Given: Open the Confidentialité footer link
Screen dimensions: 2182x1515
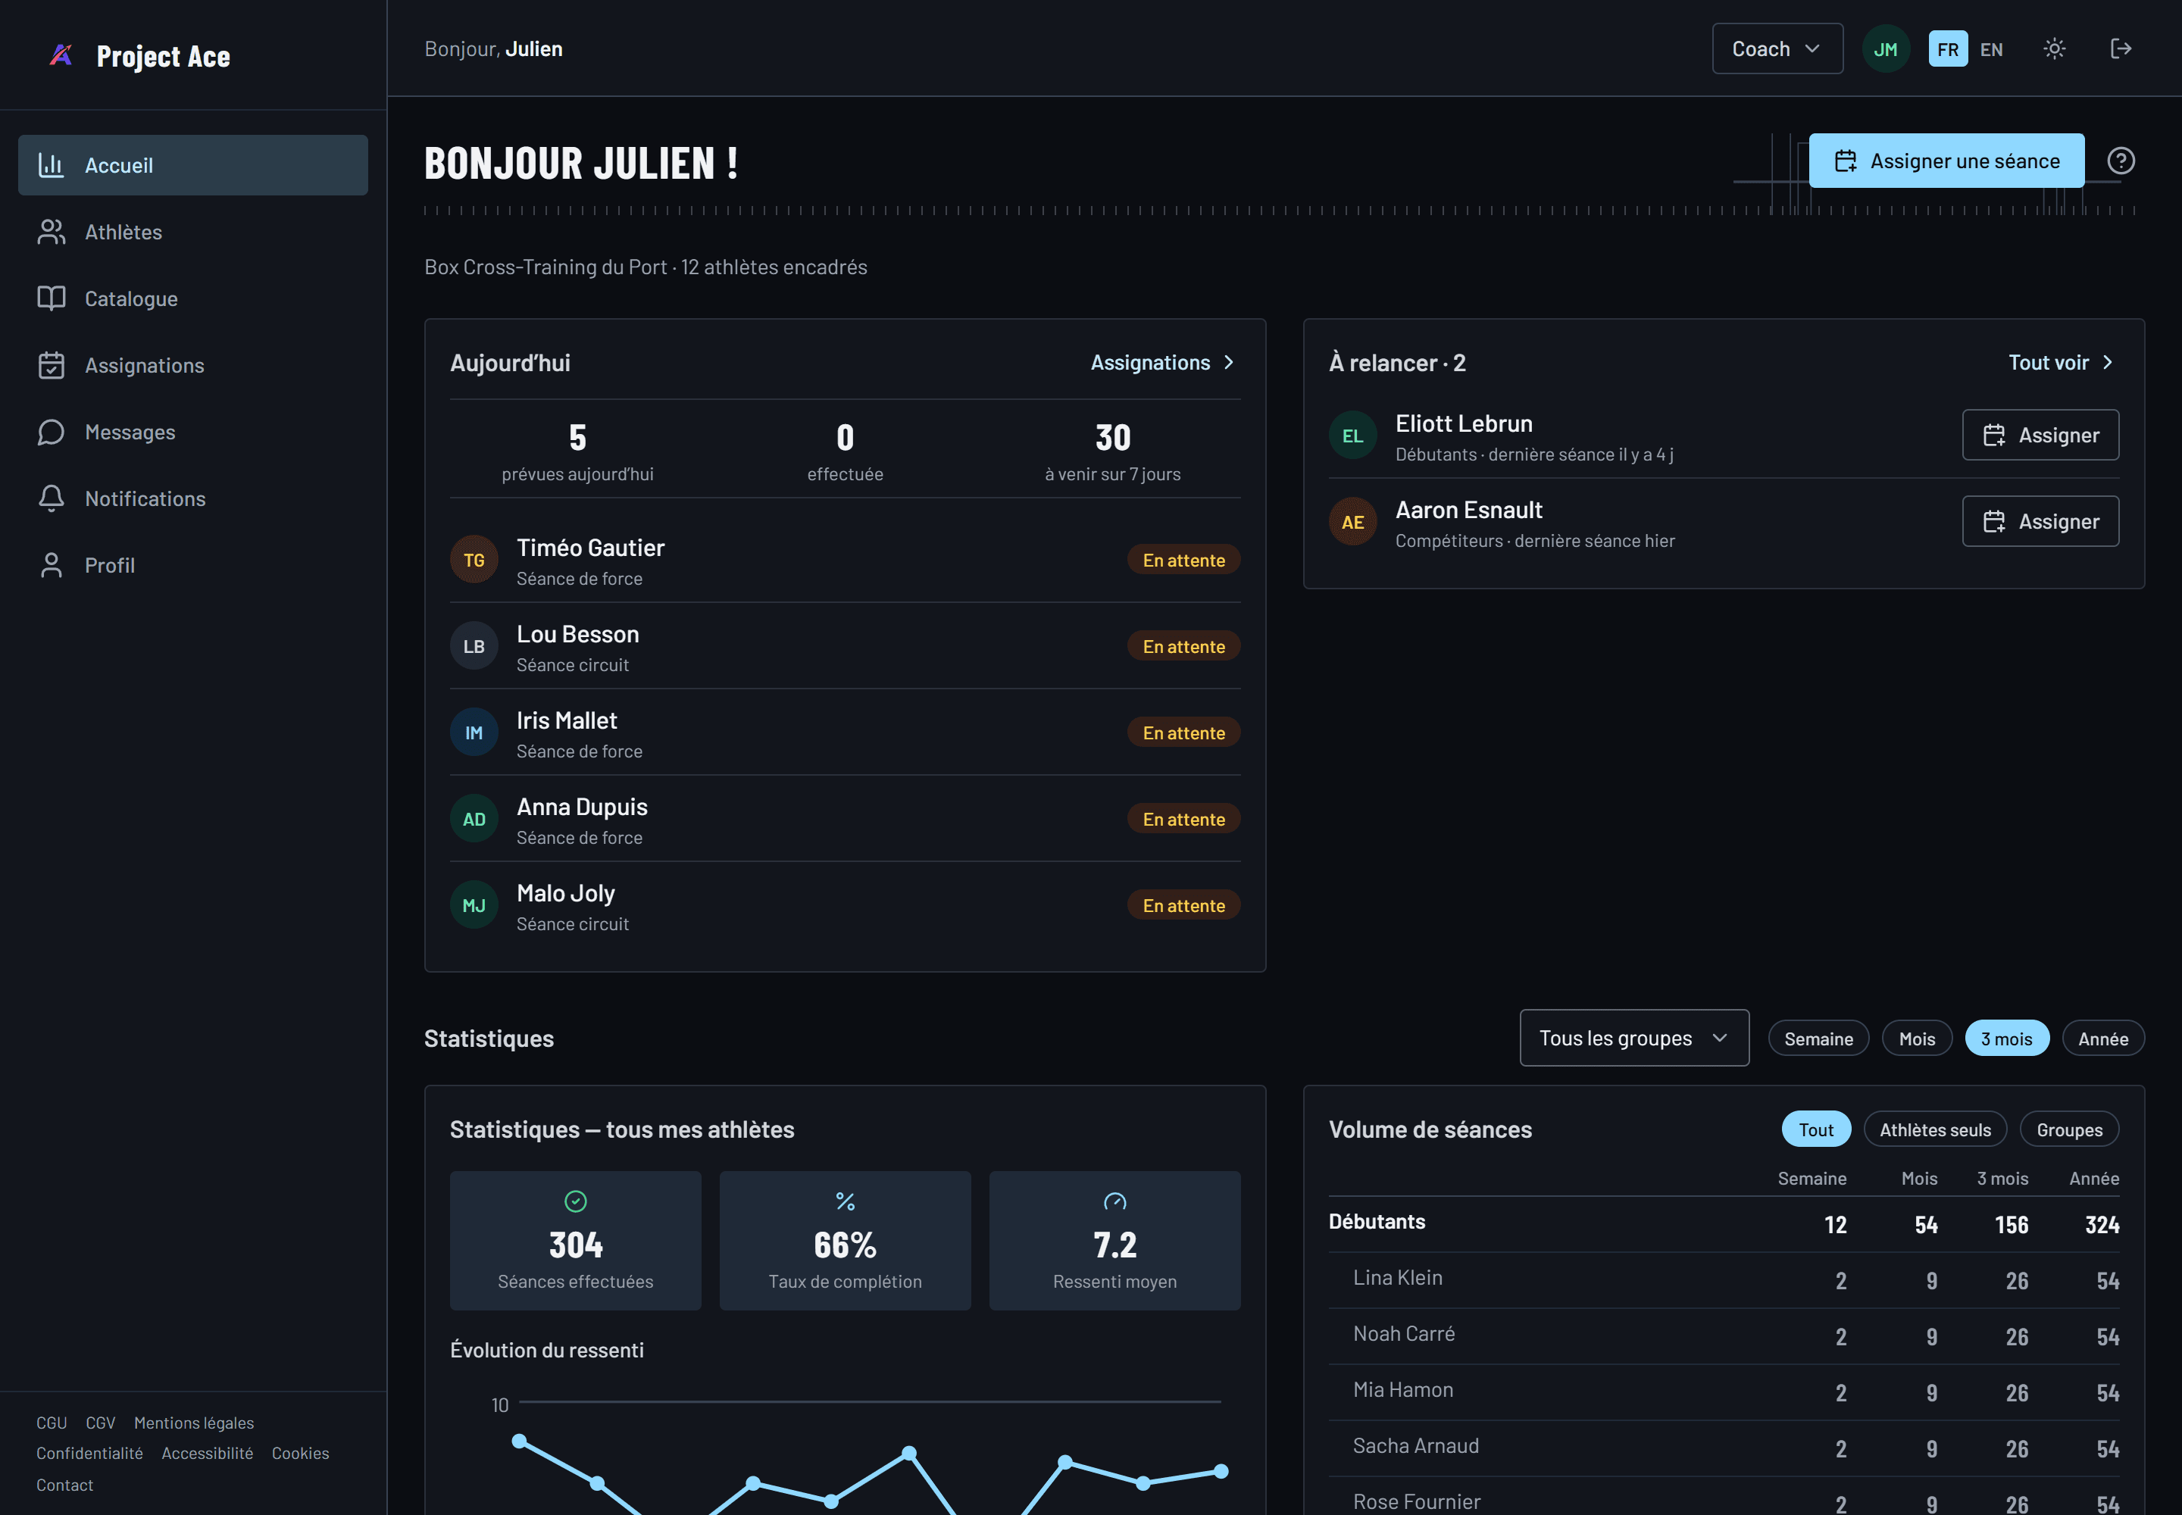Looking at the screenshot, I should (89, 1452).
